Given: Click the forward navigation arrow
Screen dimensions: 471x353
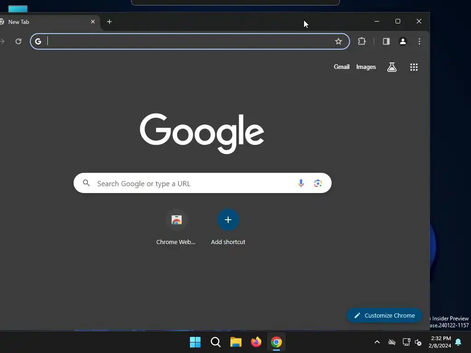Looking at the screenshot, I should click(2, 41).
